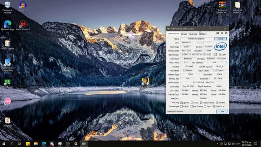Toggle the PhysX checkbox
261x147 pixels.
pyautogui.click(x=205, y=106)
